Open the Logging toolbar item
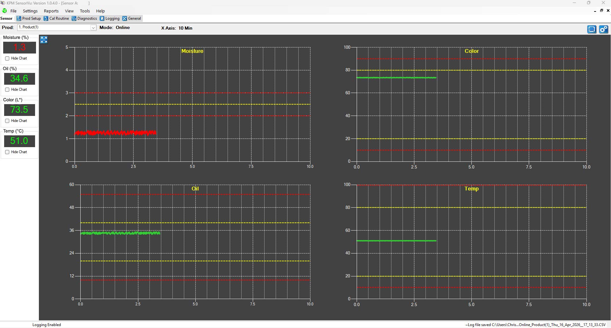This screenshot has width=611, height=328. pos(110,18)
